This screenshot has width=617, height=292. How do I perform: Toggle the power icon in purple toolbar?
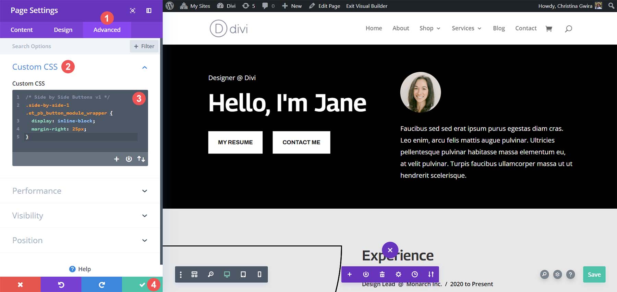click(366, 275)
